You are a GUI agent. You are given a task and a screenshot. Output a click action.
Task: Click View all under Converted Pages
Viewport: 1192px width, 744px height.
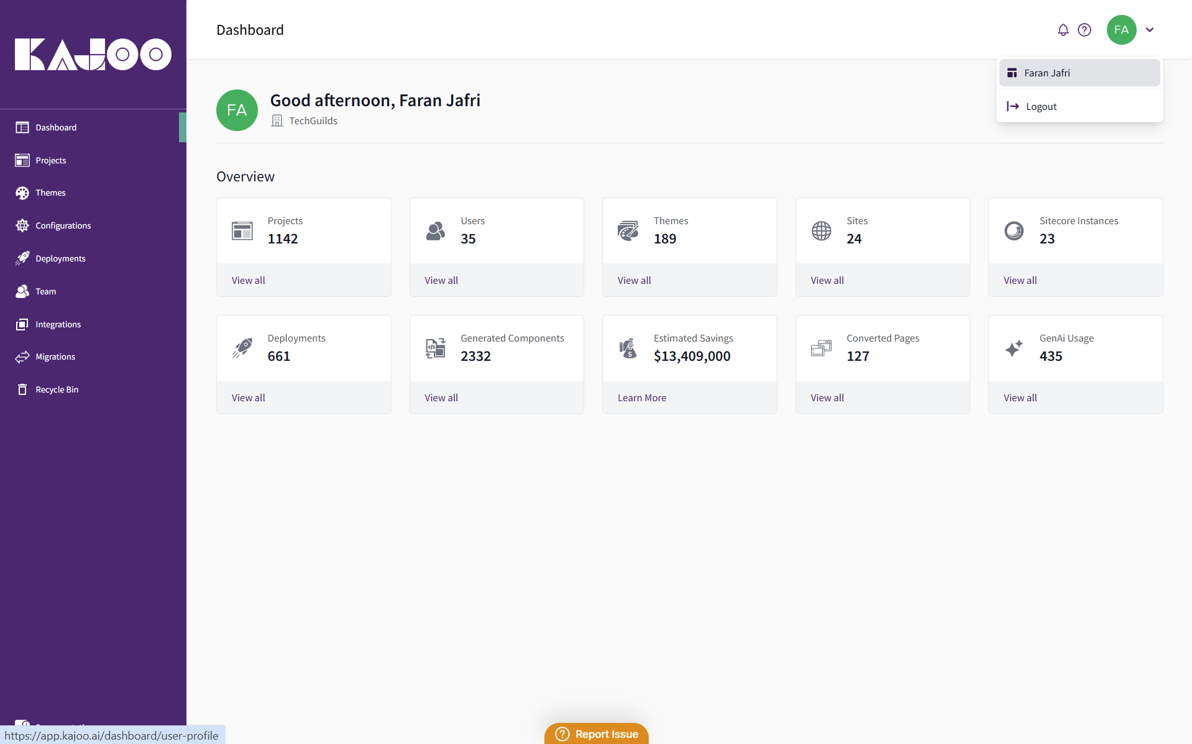pos(827,397)
